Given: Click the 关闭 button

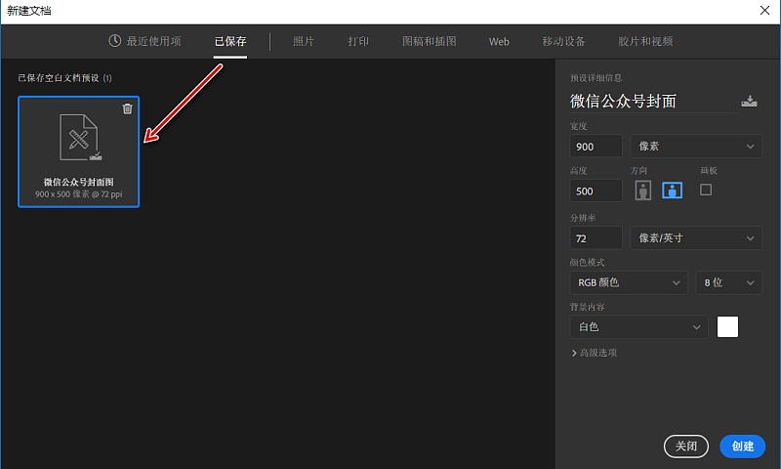Looking at the screenshot, I should pyautogui.click(x=686, y=447).
